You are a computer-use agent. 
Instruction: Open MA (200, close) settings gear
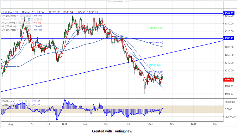point(24,26)
